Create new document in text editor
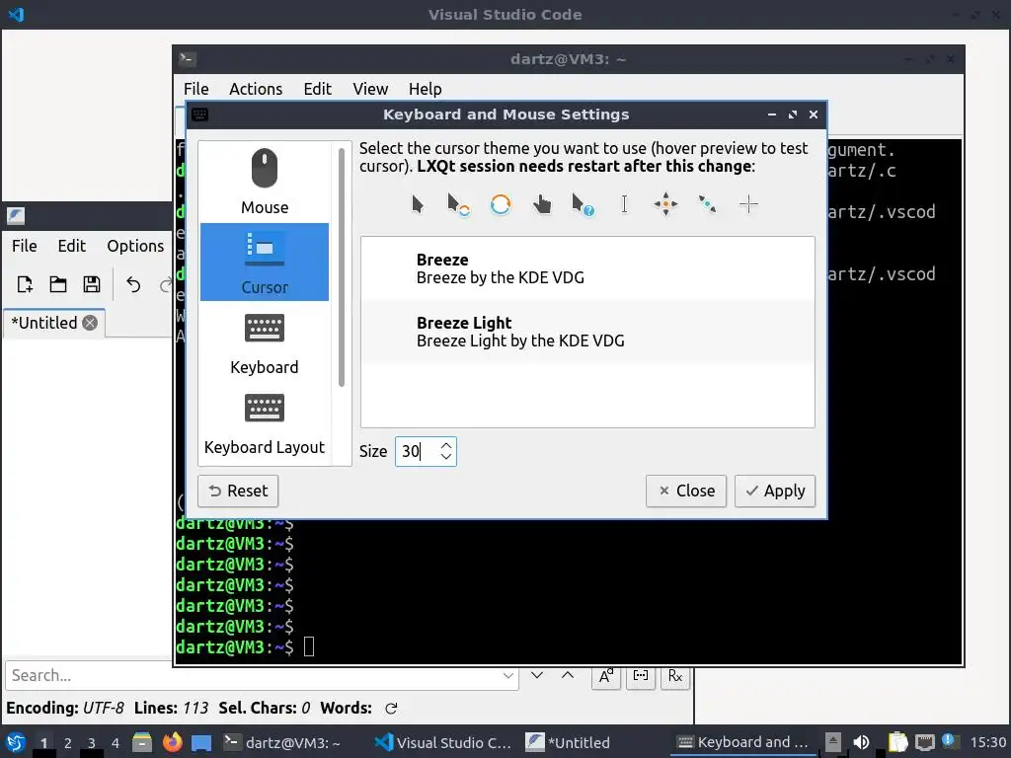The width and height of the screenshot is (1011, 758). 25,284
